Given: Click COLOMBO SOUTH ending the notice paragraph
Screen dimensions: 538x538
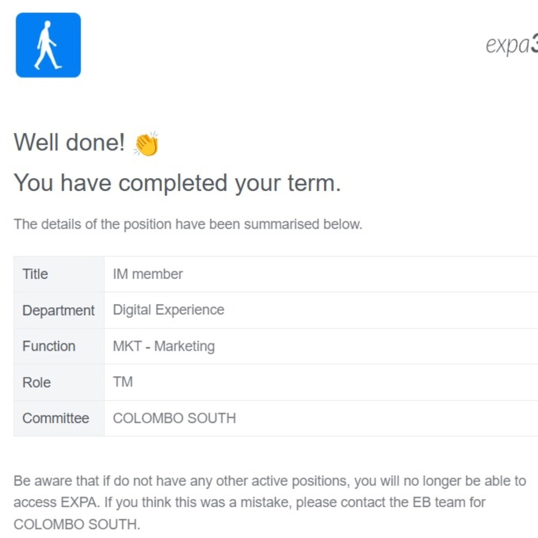Looking at the screenshot, I should 76,524.
